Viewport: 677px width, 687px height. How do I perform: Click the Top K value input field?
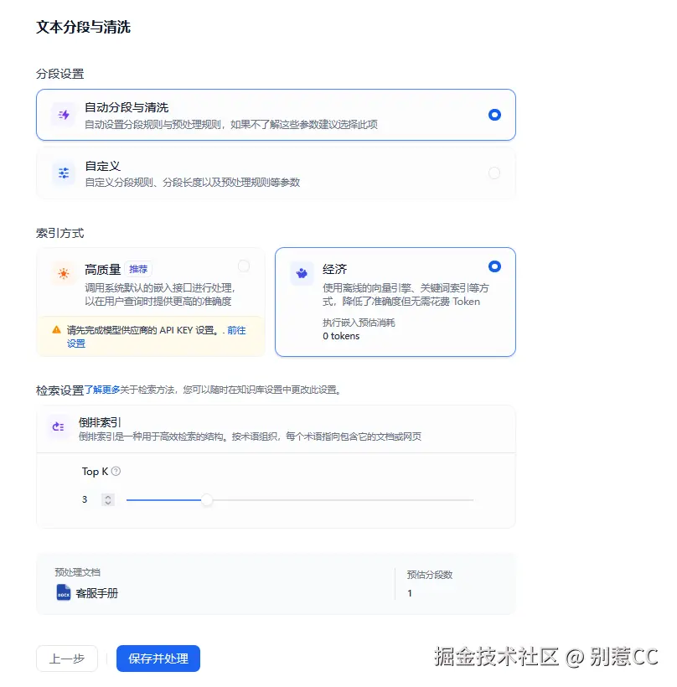[84, 499]
